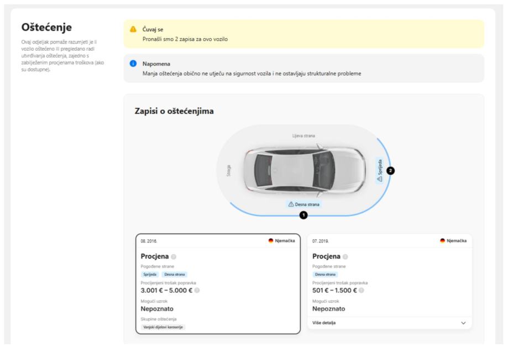508x353 pixels.
Task: Select the Desna strana label under the car
Action: point(303,204)
